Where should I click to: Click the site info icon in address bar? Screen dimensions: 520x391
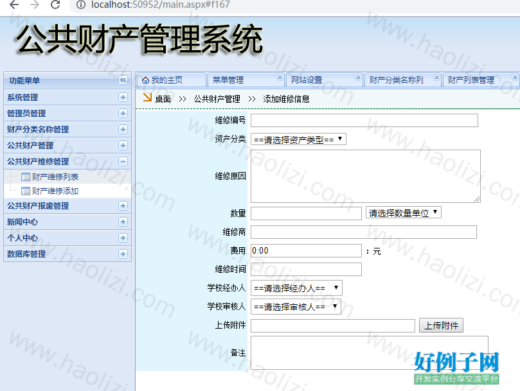(x=80, y=4)
